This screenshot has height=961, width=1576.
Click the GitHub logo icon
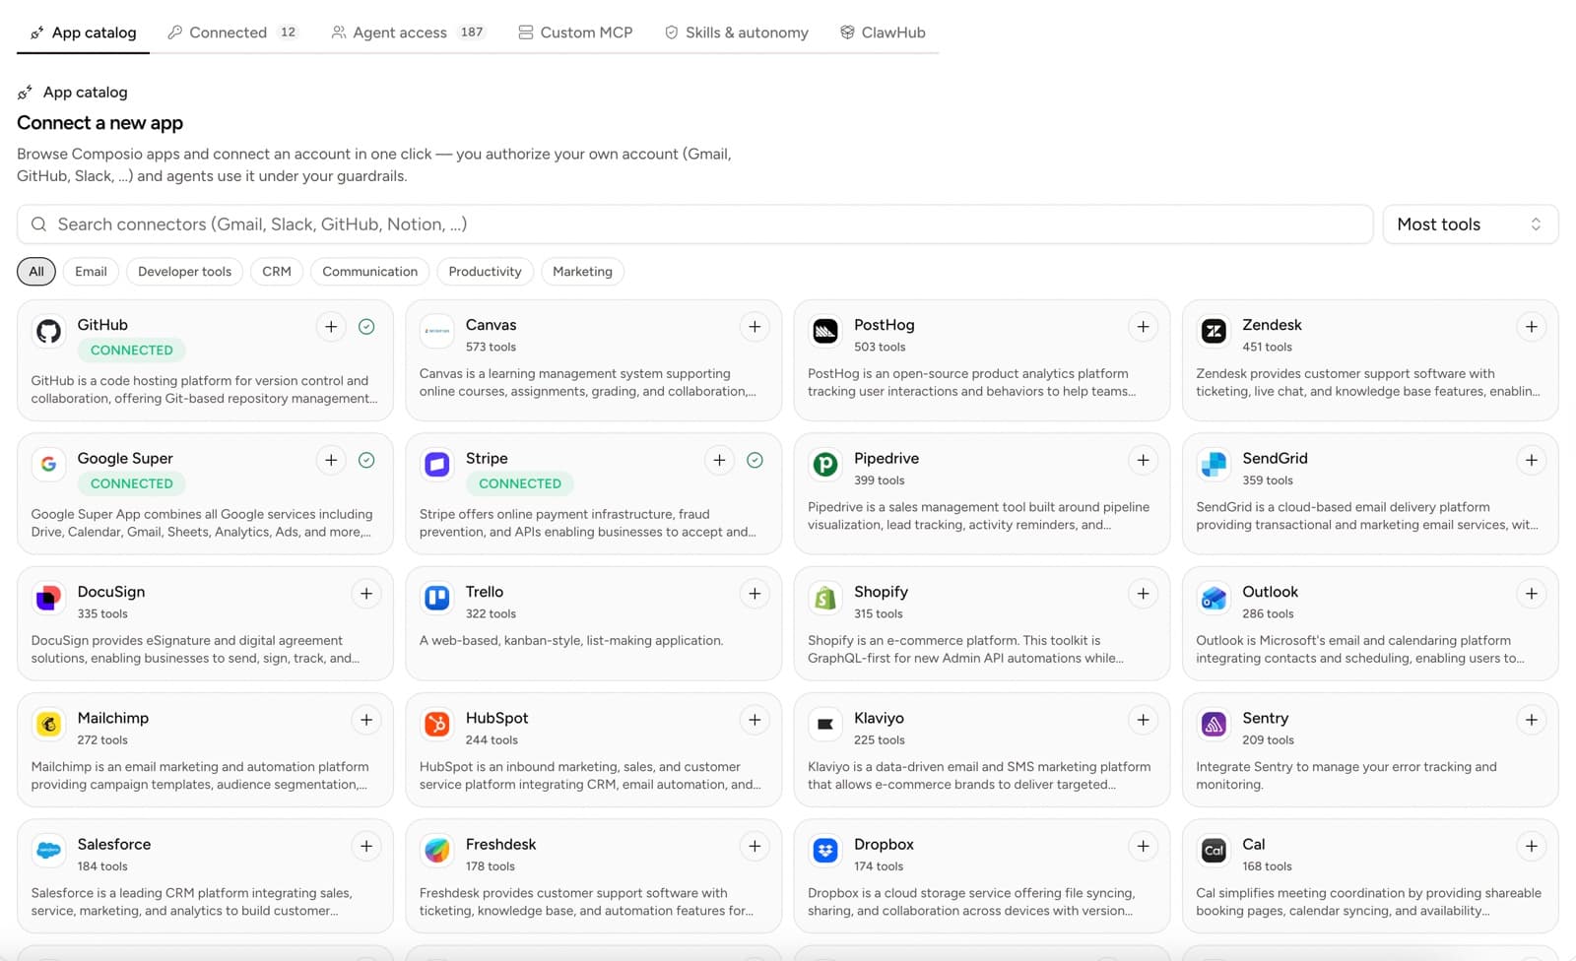click(48, 331)
